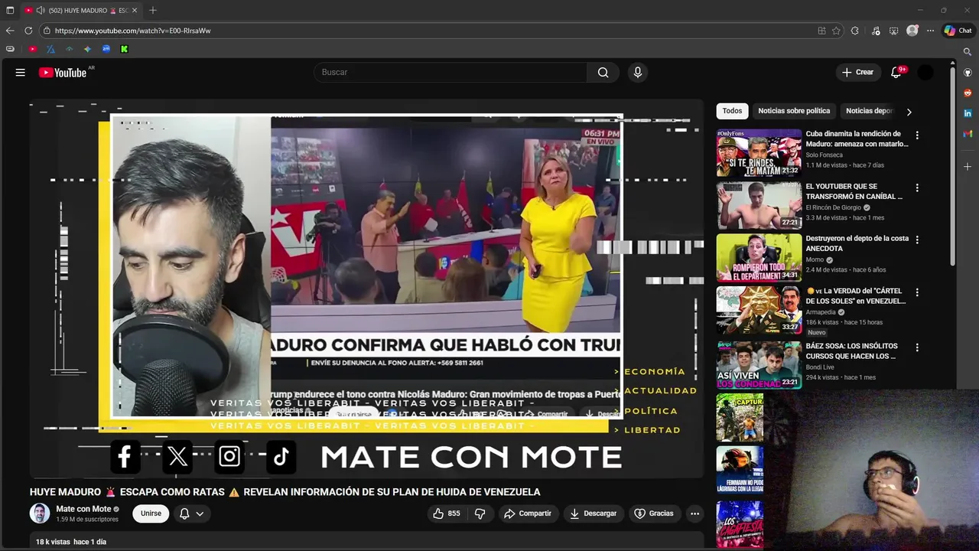Click the Descargar download button
This screenshot has width=979, height=551.
[x=594, y=514]
